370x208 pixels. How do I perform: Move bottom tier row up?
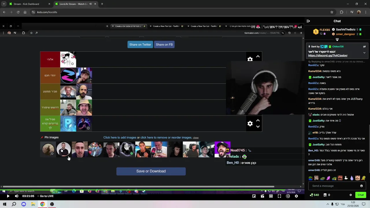pyautogui.click(x=258, y=120)
